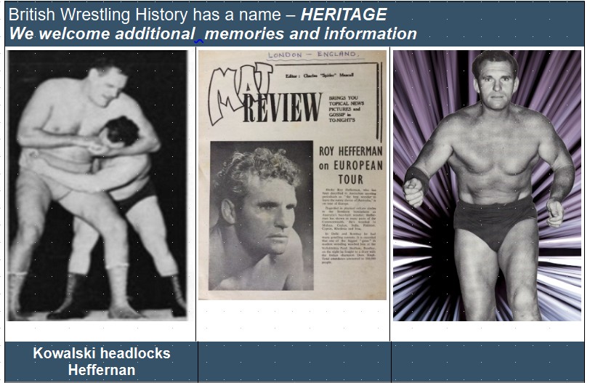Click the 'We welcome additional memories' subtitle line

213,33
